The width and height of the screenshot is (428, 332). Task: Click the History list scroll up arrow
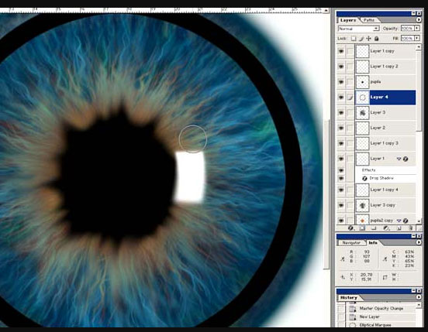(419, 306)
